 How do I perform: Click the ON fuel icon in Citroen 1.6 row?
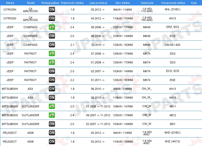click(x=52, y=10)
